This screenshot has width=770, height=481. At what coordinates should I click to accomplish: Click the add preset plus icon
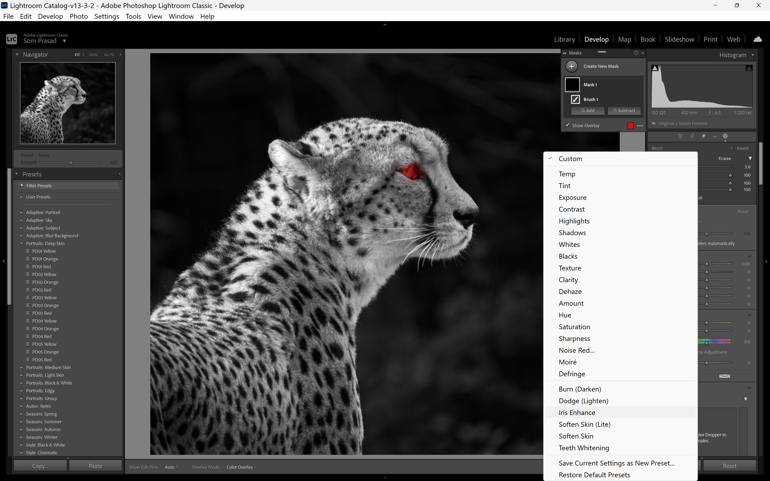[x=120, y=174]
